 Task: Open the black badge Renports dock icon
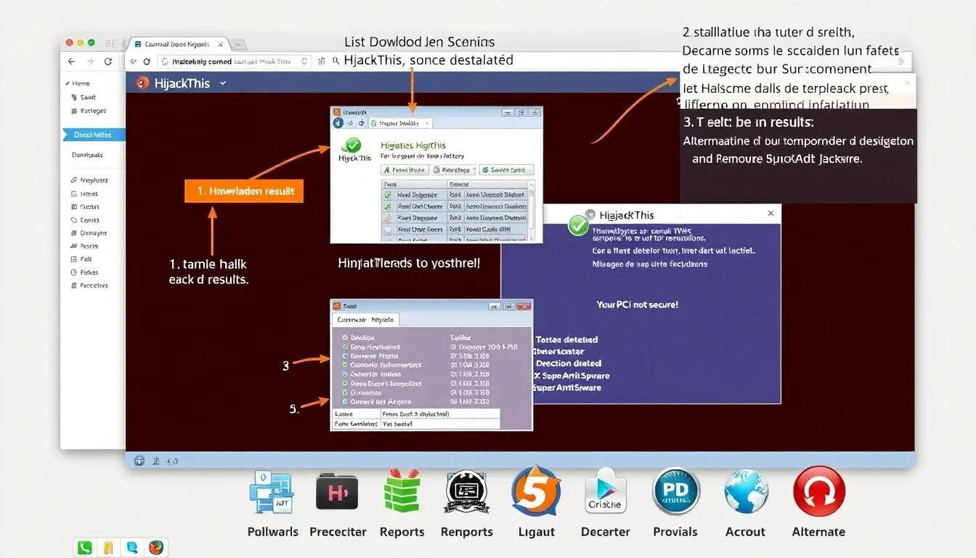coord(466,493)
